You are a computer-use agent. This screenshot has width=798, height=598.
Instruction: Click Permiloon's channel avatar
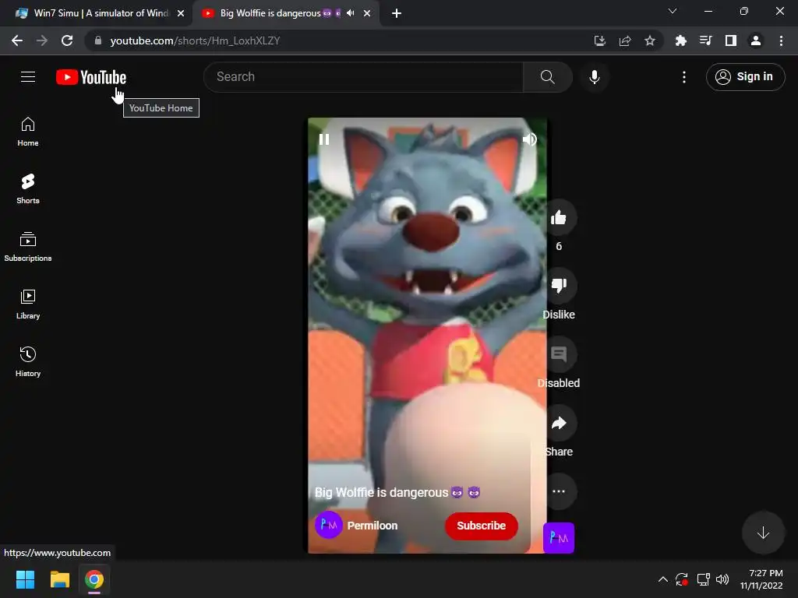[x=328, y=525]
